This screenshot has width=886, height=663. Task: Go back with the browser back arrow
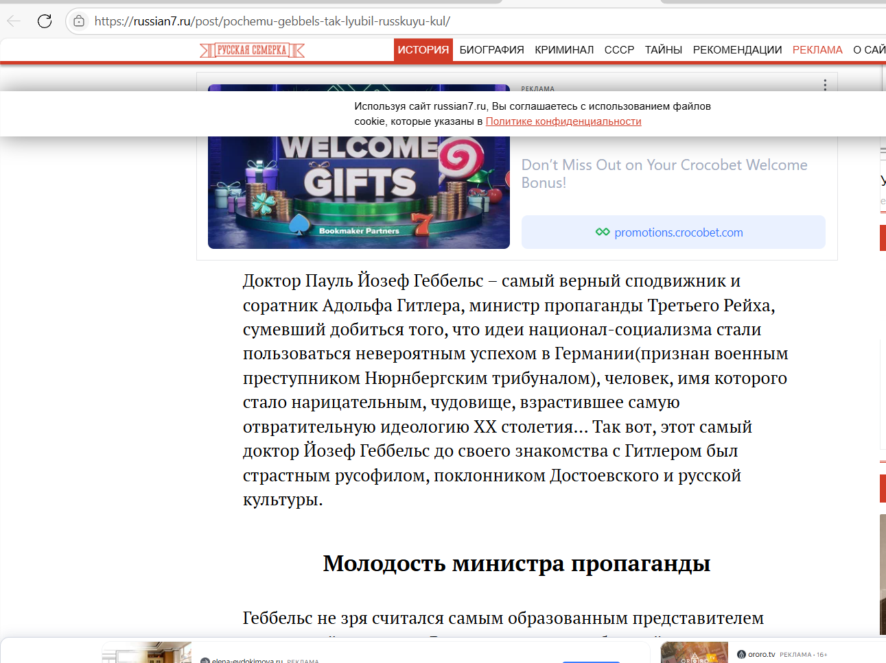(14, 21)
